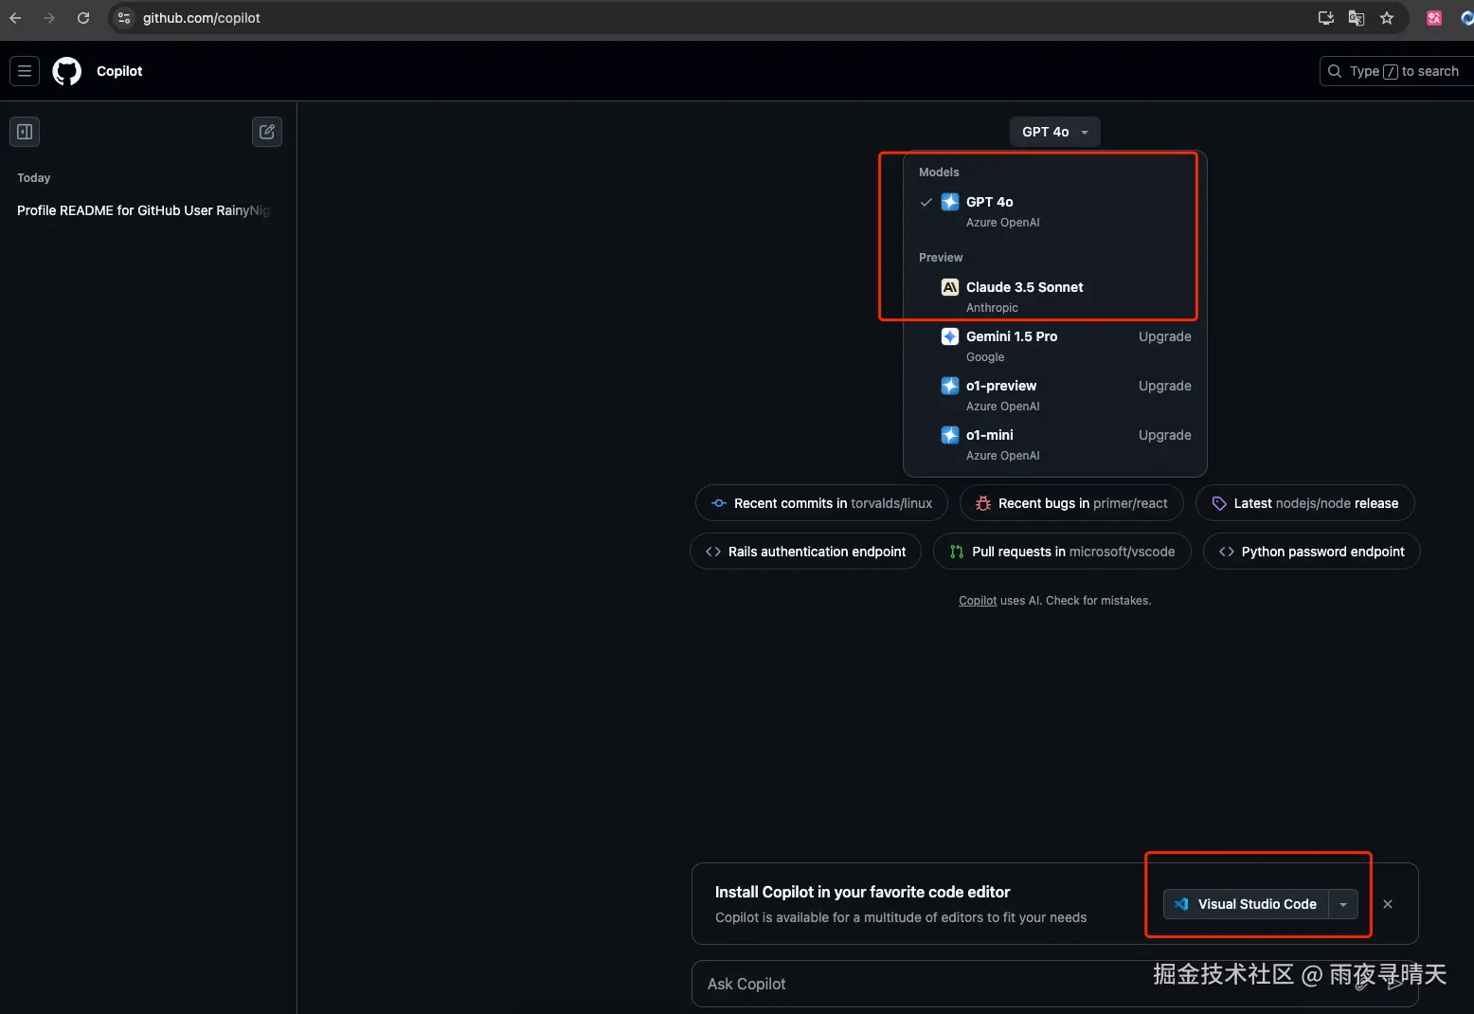Click Pull requests in microsoft/vscode suggestion
Screen dimensions: 1474x1014
pos(1062,552)
